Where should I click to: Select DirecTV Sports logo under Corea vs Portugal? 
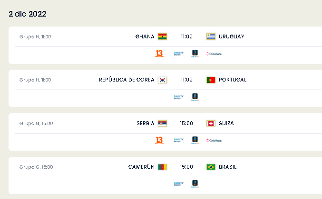[x=179, y=97]
